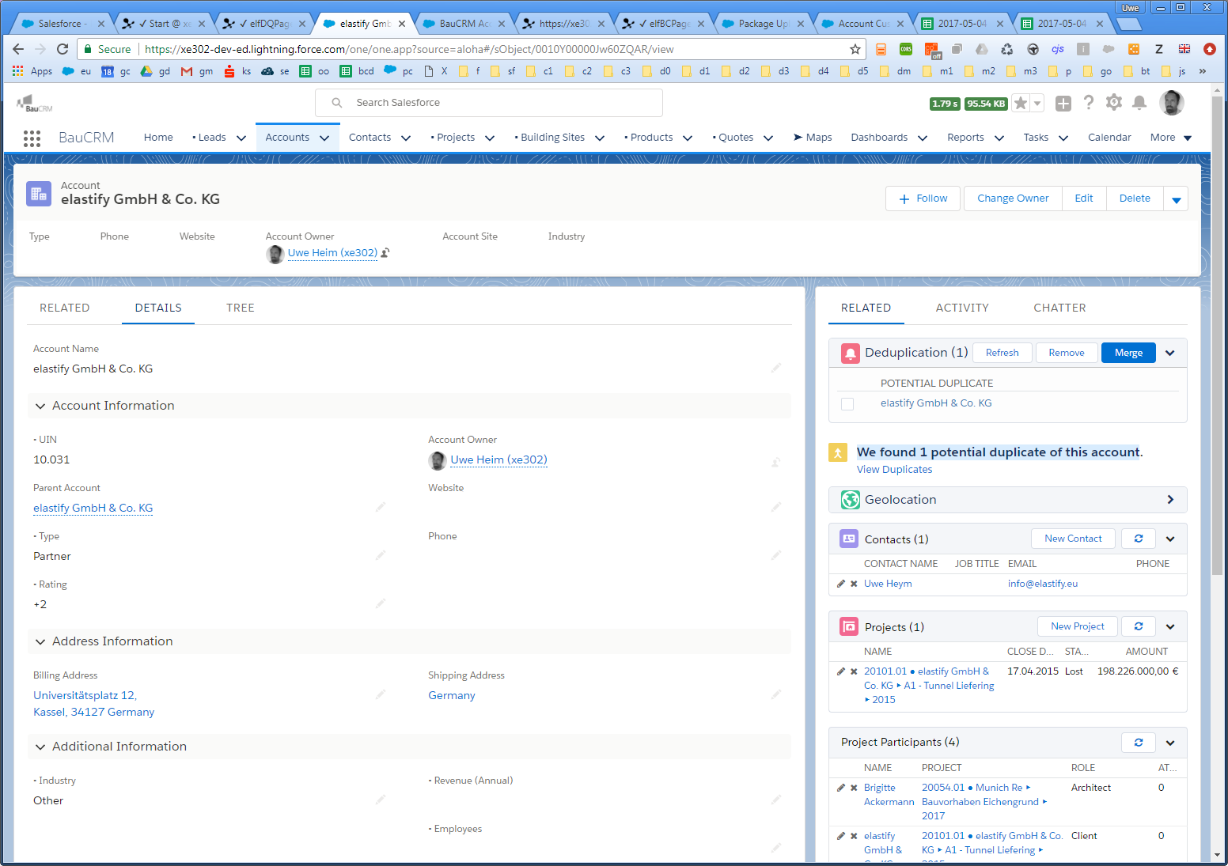Click the New Project button

click(x=1078, y=626)
